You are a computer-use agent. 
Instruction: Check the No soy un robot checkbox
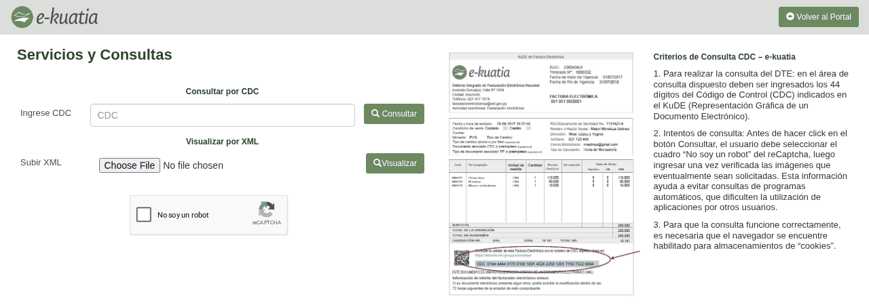tap(144, 215)
